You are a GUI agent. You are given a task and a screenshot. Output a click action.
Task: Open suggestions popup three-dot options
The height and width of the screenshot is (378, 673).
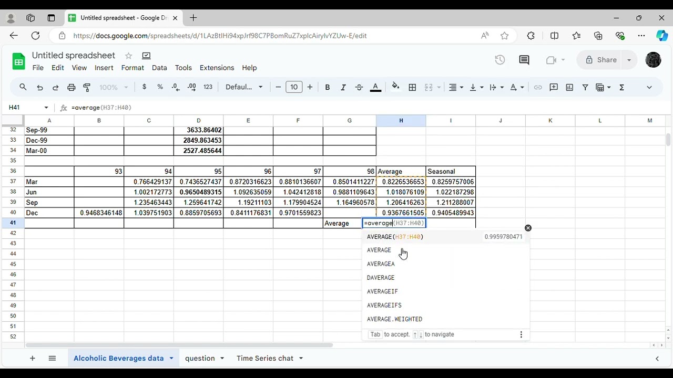coord(521,334)
